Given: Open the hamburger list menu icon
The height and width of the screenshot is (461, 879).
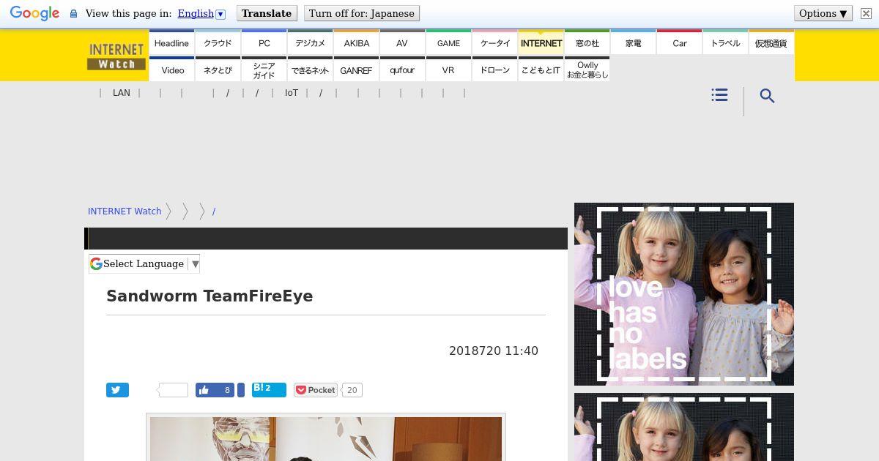Looking at the screenshot, I should tap(719, 95).
